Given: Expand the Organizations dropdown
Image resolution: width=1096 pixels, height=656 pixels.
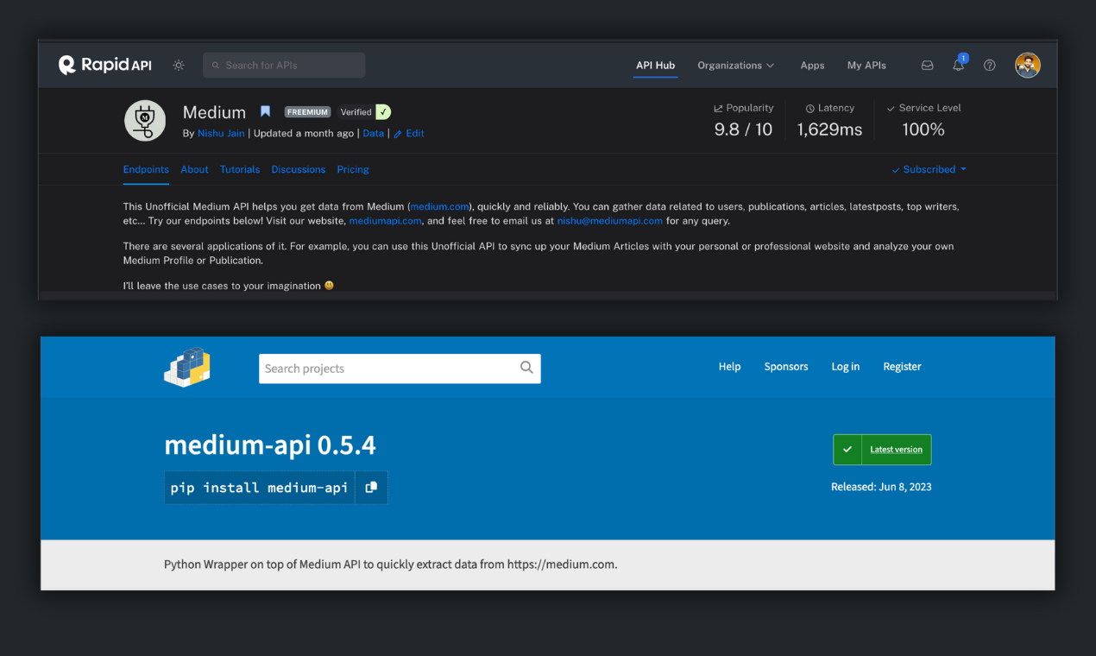Looking at the screenshot, I should point(735,66).
